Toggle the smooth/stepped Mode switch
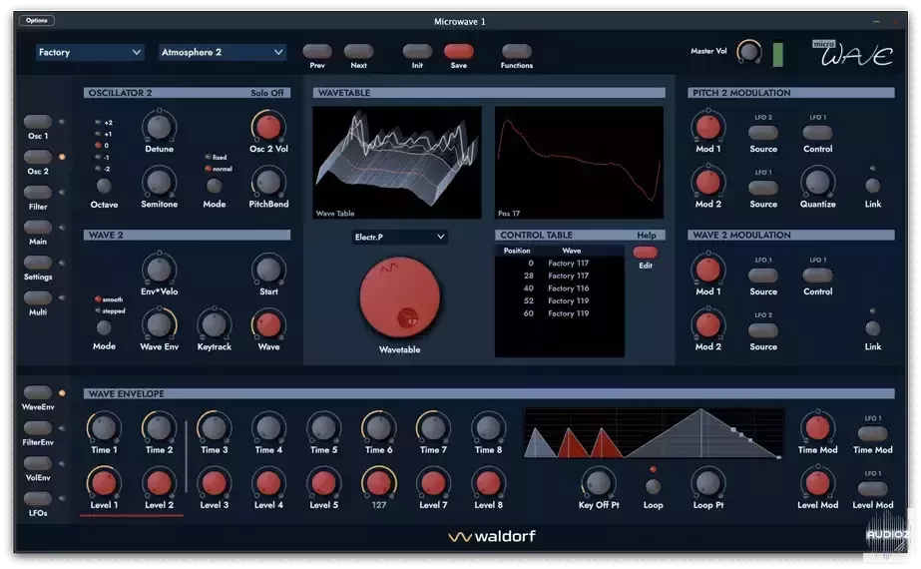 (x=104, y=327)
